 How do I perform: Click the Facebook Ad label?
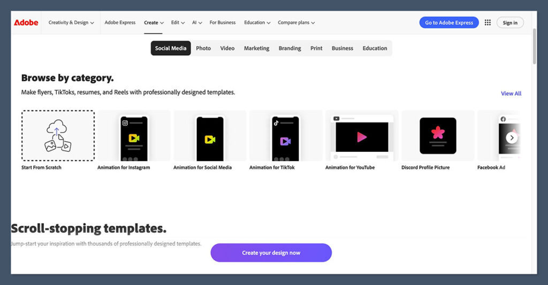[x=491, y=168]
